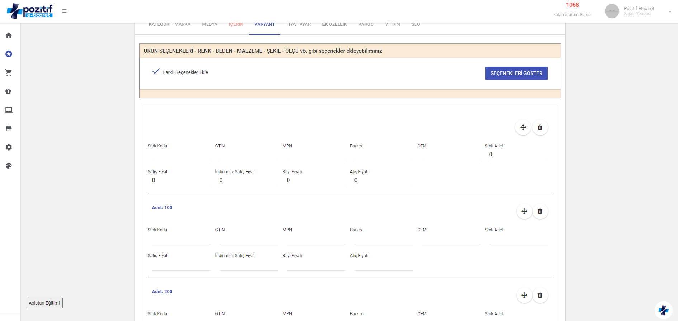
Task: Click the storefront sidebar icon
Action: (9, 128)
